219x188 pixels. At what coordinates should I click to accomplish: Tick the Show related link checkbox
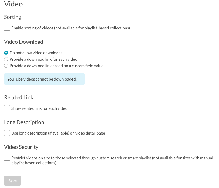(x=7, y=108)
